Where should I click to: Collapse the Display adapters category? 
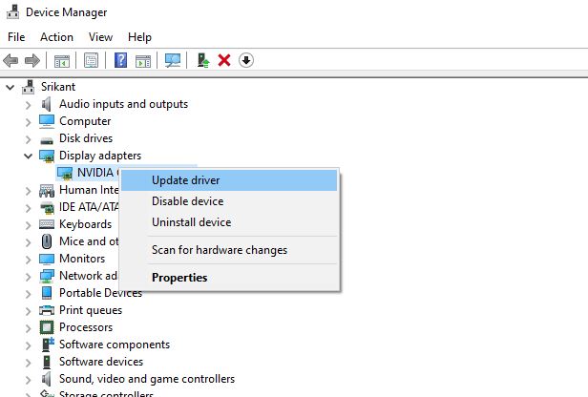[28, 156]
